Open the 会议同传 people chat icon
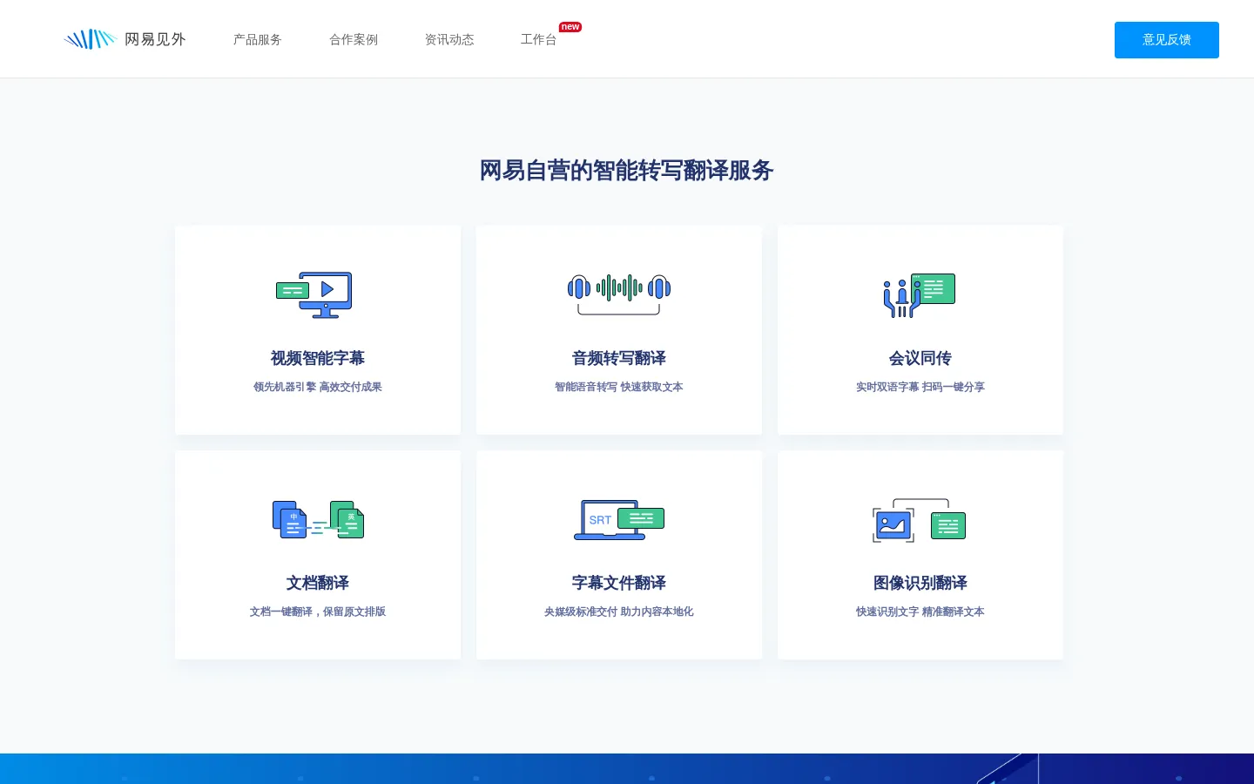The height and width of the screenshot is (784, 1254). click(x=920, y=295)
